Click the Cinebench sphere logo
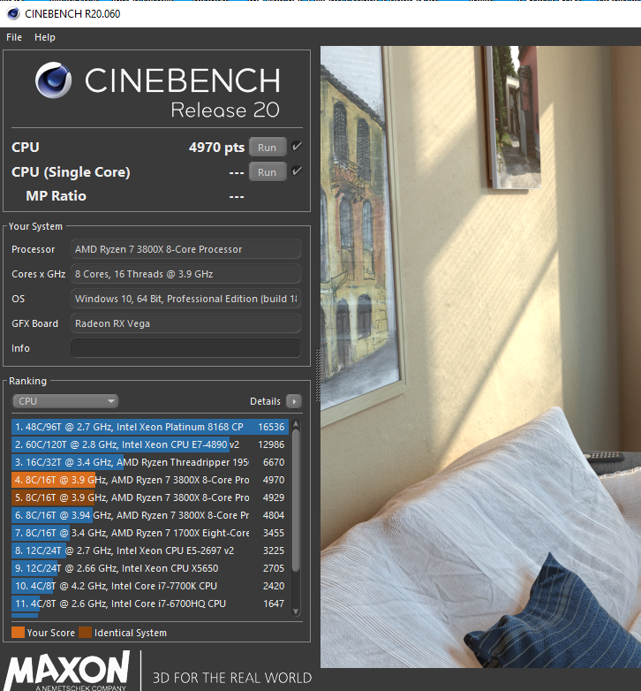Screen dimensions: 641x691 point(53,80)
